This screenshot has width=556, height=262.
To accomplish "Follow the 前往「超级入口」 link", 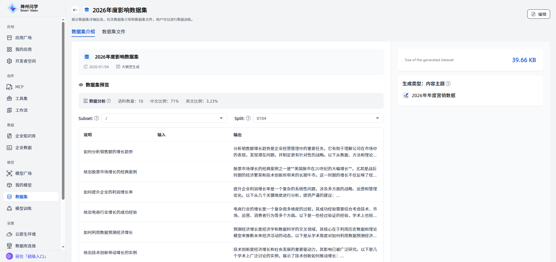I will [30, 256].
